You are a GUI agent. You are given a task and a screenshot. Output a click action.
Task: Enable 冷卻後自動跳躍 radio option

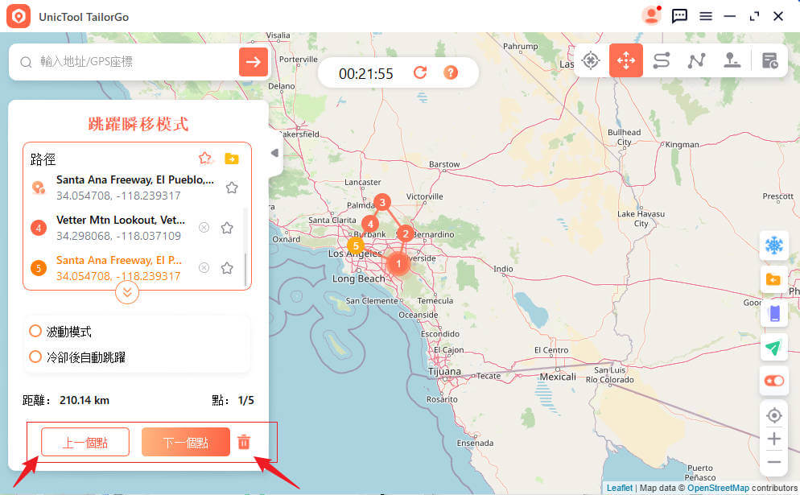pyautogui.click(x=35, y=357)
